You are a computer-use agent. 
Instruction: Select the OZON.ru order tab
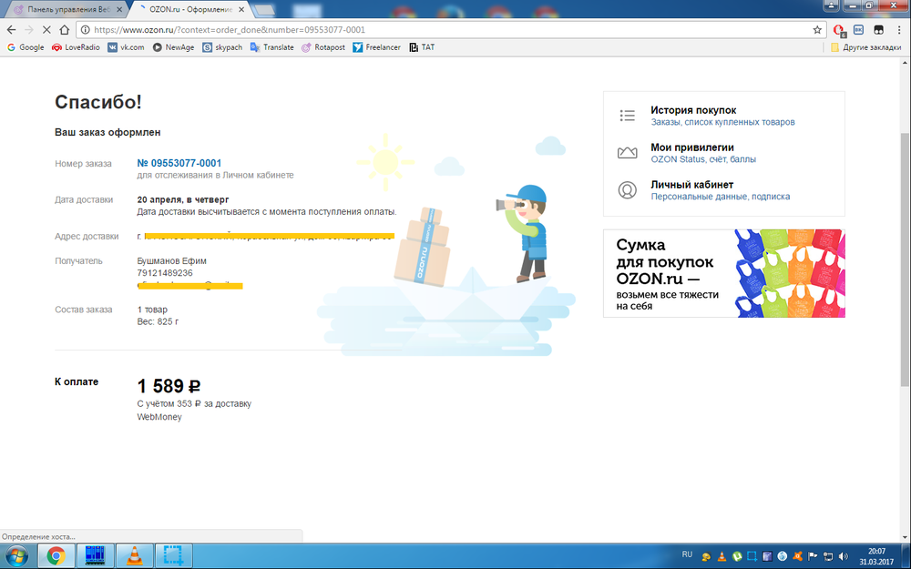coord(191,10)
